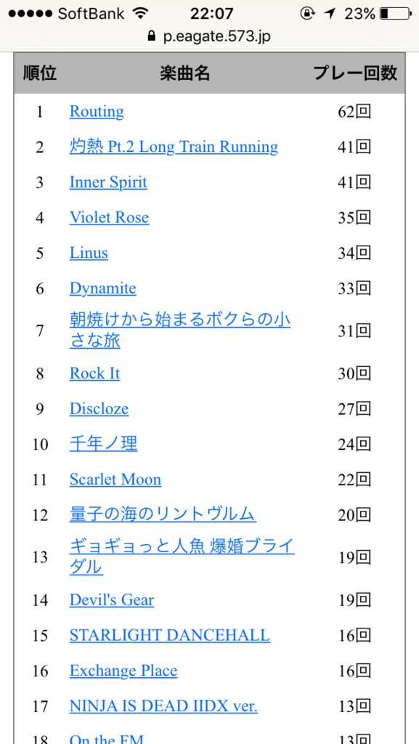Select the Discloze link

tap(99, 408)
